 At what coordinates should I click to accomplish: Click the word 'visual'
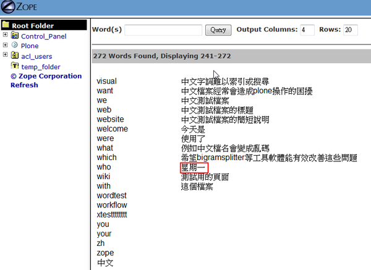[x=106, y=81]
